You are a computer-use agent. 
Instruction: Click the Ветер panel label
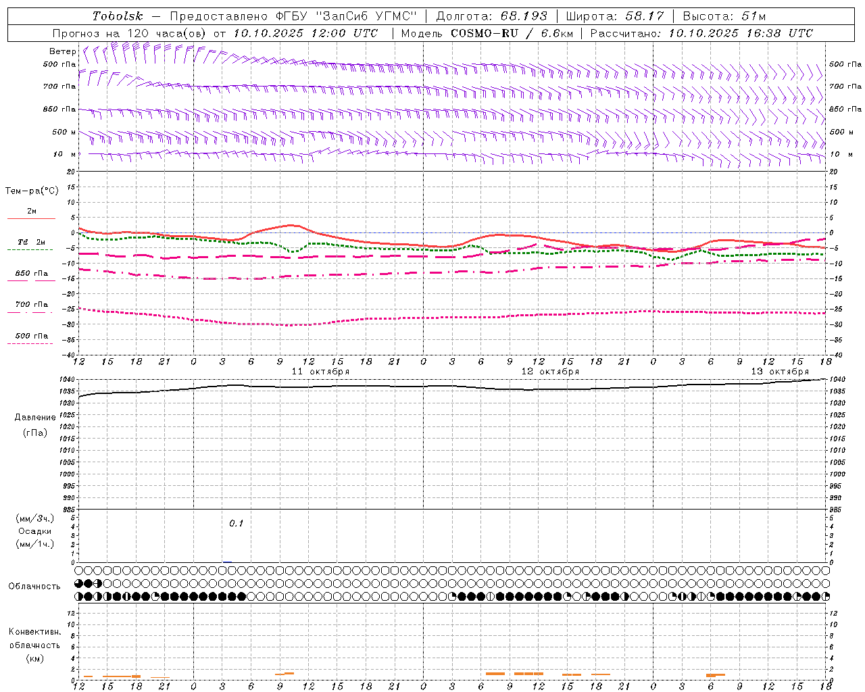point(62,51)
